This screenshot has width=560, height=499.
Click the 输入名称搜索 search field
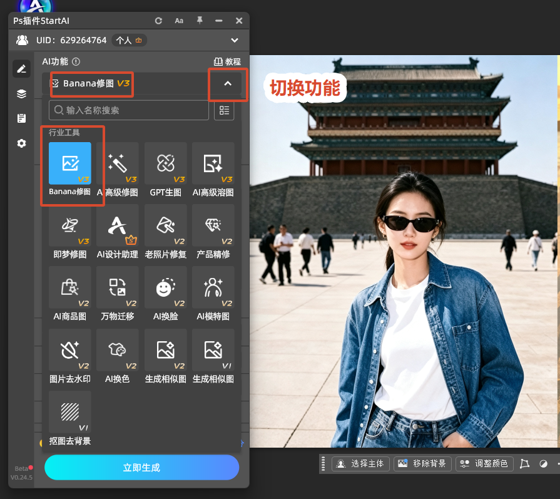pyautogui.click(x=128, y=110)
